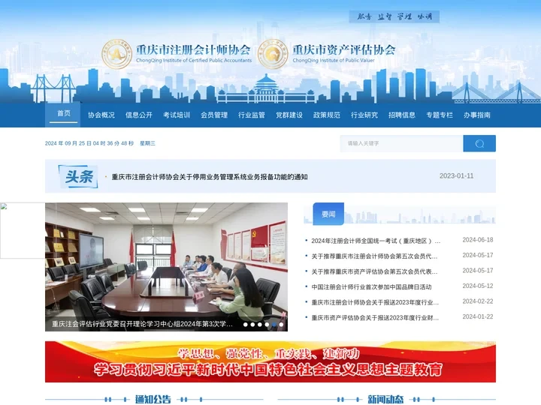Open 中国注册会计师行业首次参加中国品牌日活动 link

coord(371,286)
